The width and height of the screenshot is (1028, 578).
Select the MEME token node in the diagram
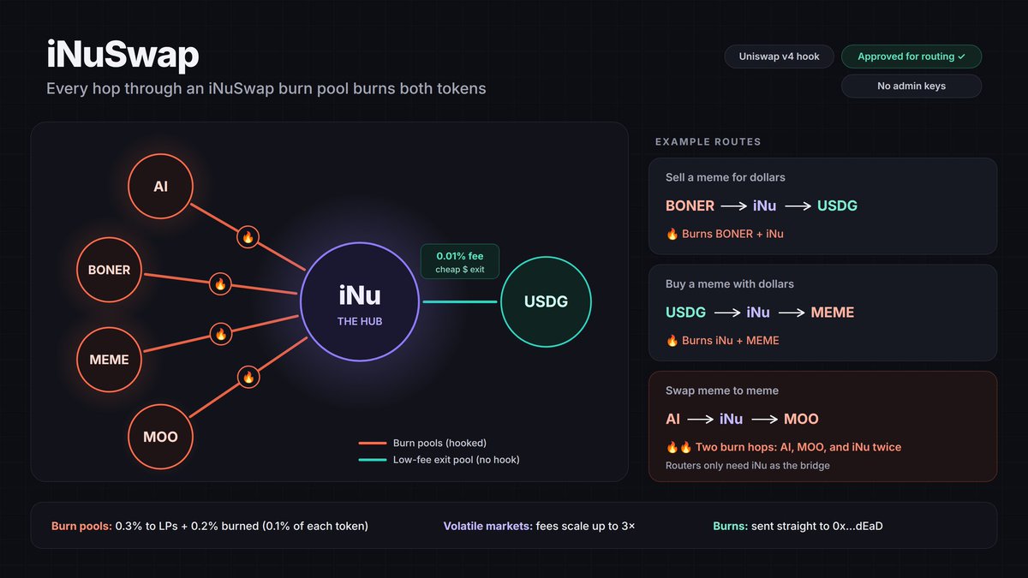[x=110, y=359]
